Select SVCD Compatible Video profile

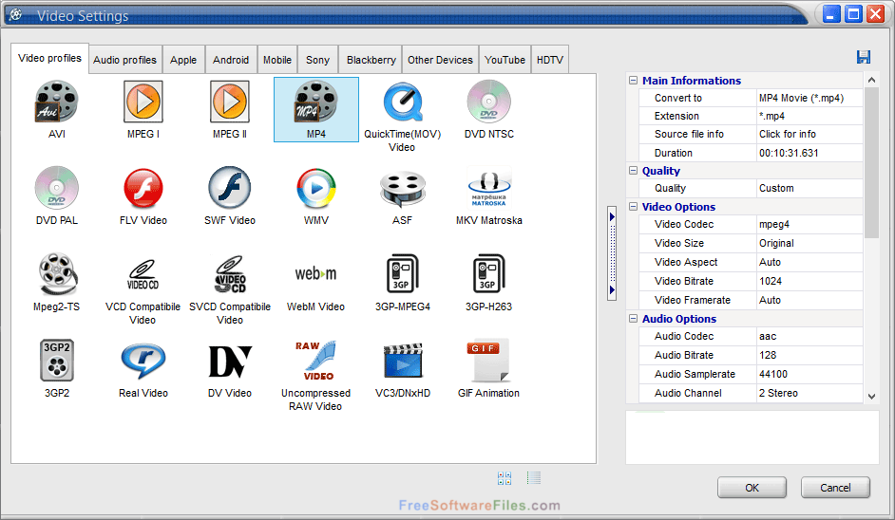(x=230, y=274)
